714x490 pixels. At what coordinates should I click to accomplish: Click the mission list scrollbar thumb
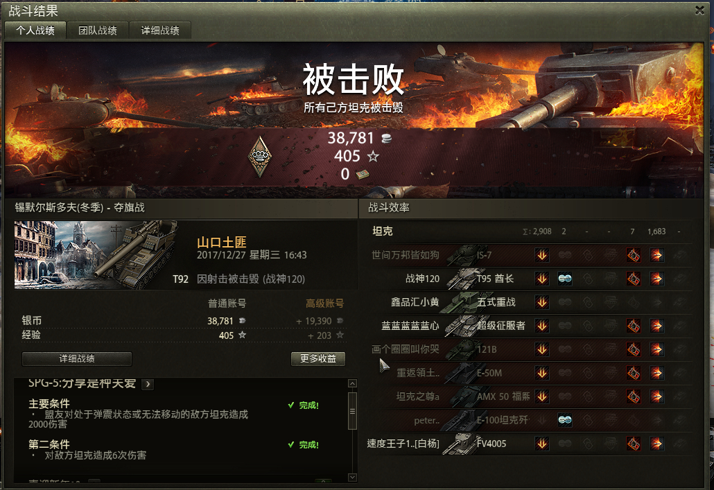point(352,411)
